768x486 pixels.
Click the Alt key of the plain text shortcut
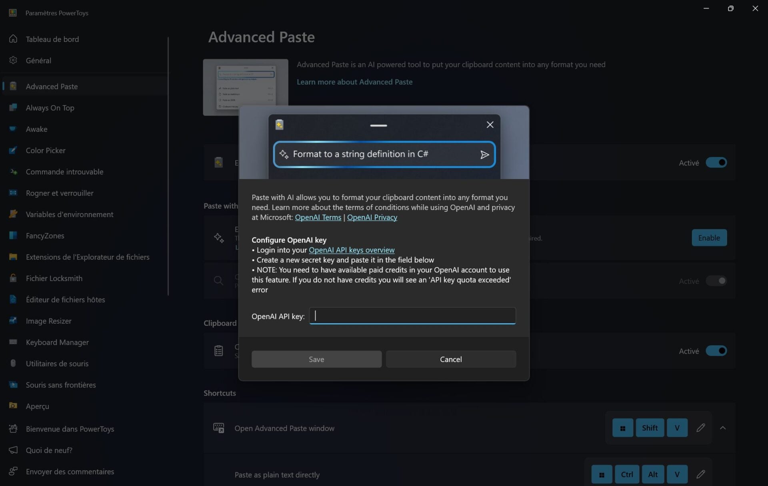coord(653,474)
